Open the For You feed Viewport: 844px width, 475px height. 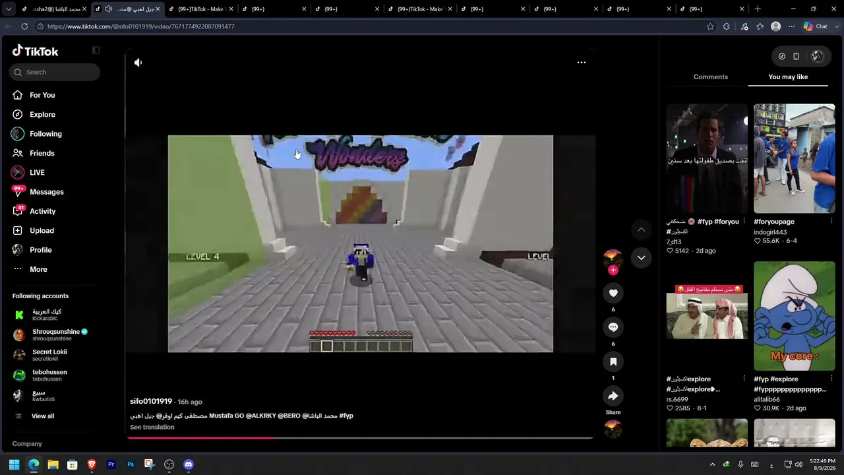pyautogui.click(x=34, y=95)
